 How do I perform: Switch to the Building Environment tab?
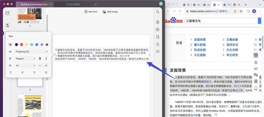click(x=35, y=5)
